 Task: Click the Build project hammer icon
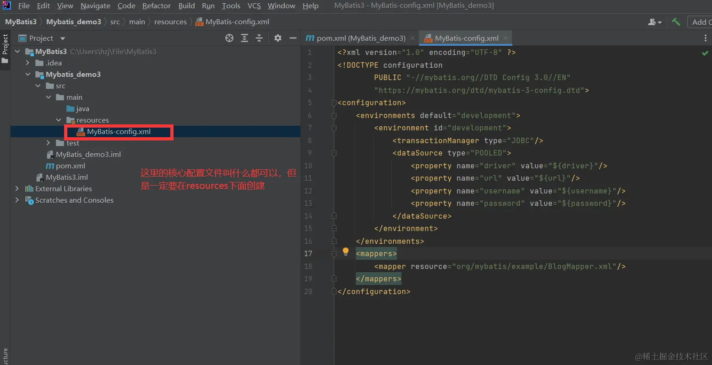676,21
